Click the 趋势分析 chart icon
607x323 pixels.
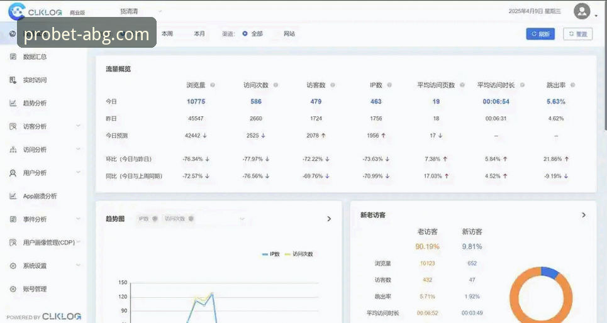click(x=13, y=103)
